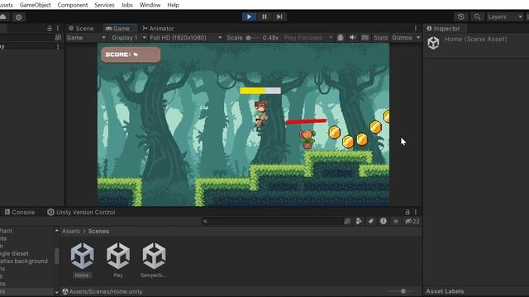The height and width of the screenshot is (297, 529).
Task: Toggle the Game view shortcuts keyboard icon
Action: pyautogui.click(x=365, y=38)
